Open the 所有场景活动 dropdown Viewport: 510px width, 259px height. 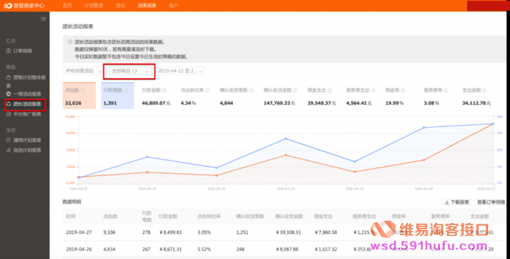pyautogui.click(x=83, y=71)
